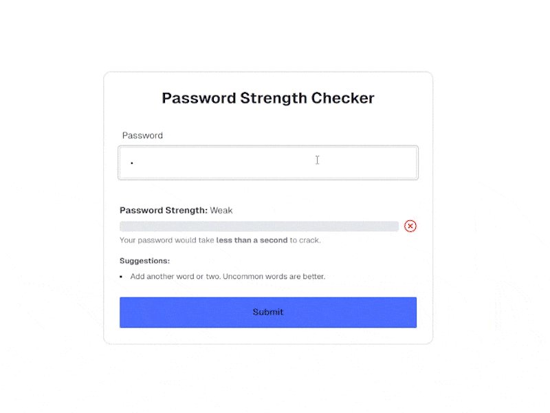
Task: Click the Submit label text
Action: click(267, 312)
